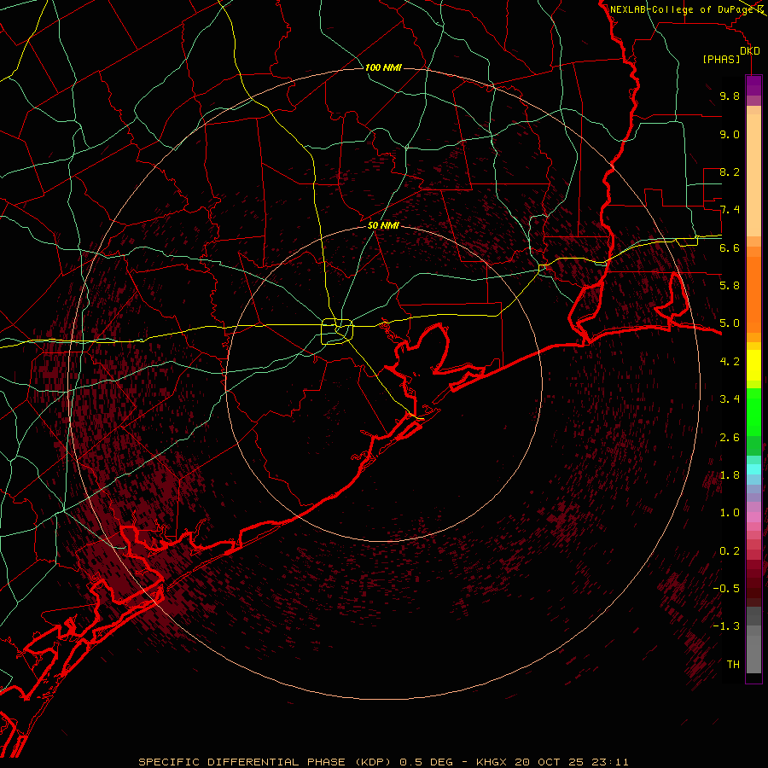Viewport: 768px width, 768px height.
Task: Click the -0.5 value on the color scale
Action: (x=726, y=588)
